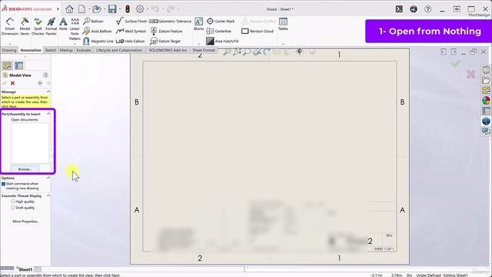Confirm Model View with the green checkmark

pos(4,83)
